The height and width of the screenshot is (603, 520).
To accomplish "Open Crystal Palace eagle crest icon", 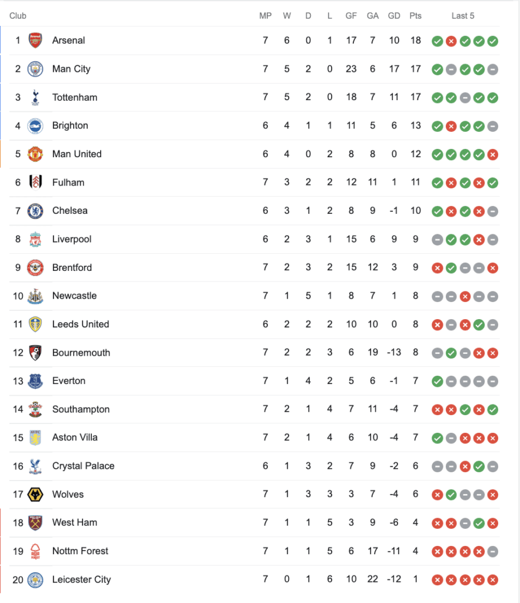I will tap(35, 466).
